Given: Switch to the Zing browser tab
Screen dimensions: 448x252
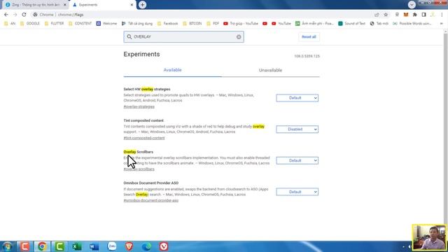Looking at the screenshot, I should [36, 5].
